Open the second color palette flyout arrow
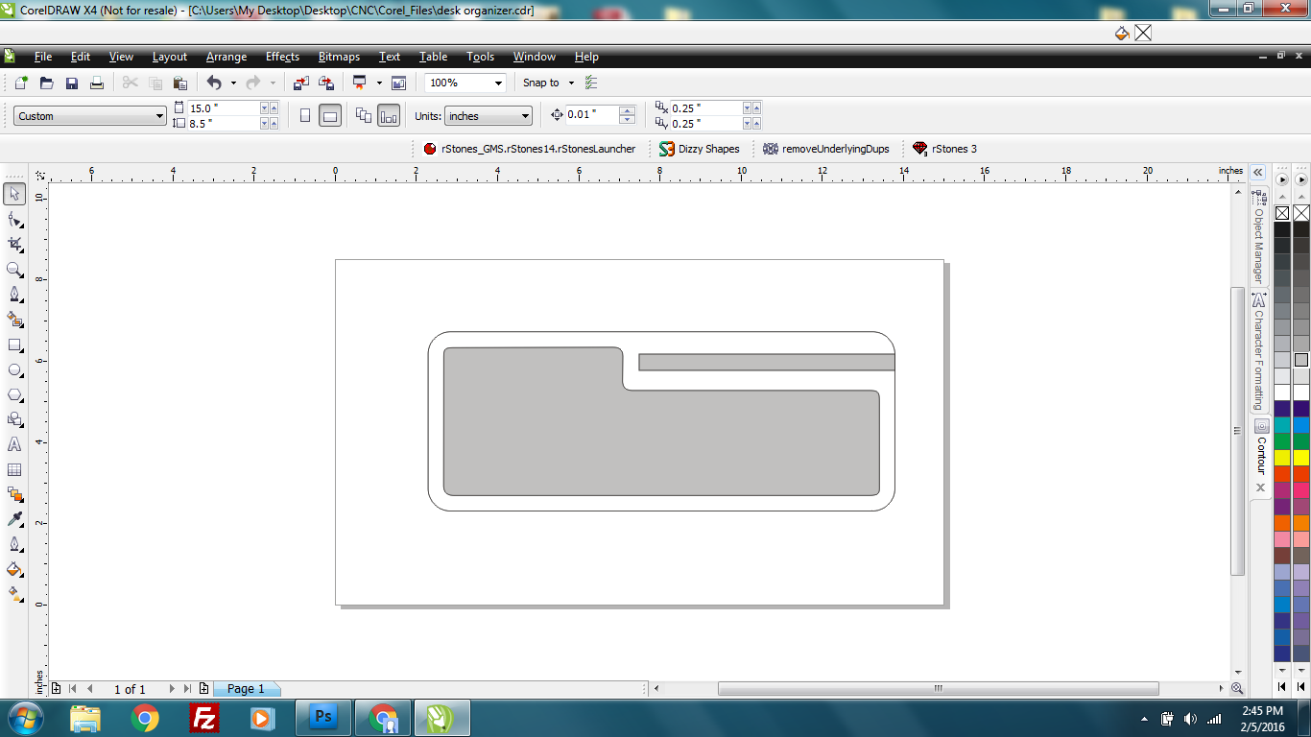 click(x=1301, y=179)
